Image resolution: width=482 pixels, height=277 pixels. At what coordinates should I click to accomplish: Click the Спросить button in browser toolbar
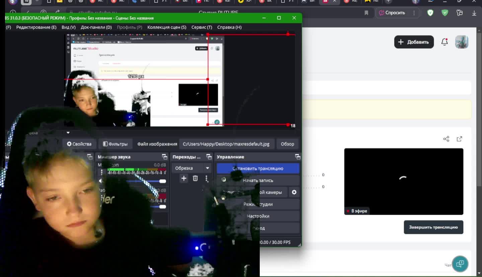[x=392, y=13]
